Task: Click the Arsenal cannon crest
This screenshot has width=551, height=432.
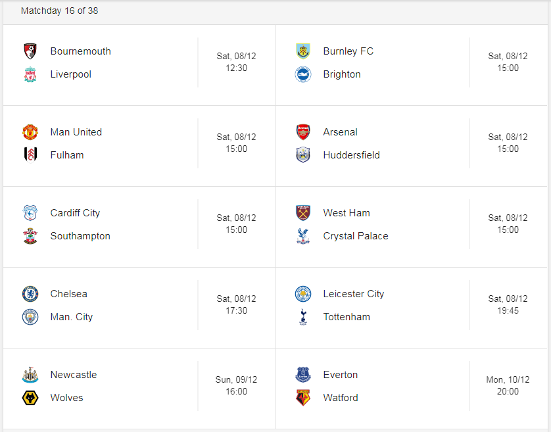Action: (x=303, y=132)
